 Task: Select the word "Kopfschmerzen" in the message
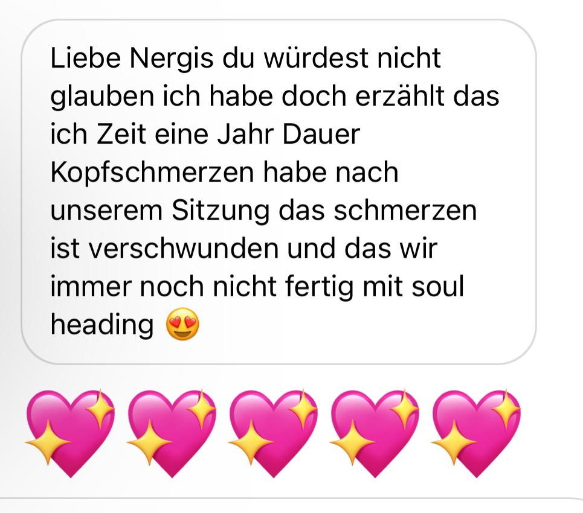[152, 173]
